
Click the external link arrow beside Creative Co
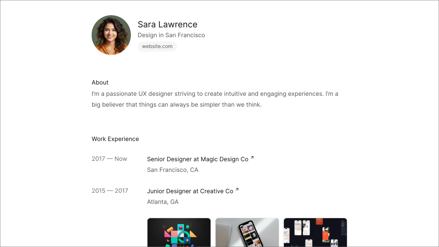click(237, 190)
